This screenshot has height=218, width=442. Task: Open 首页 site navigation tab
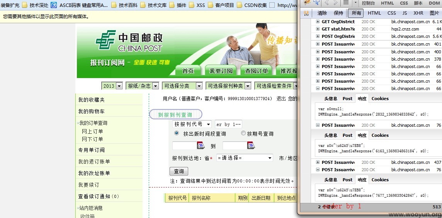click(188, 71)
